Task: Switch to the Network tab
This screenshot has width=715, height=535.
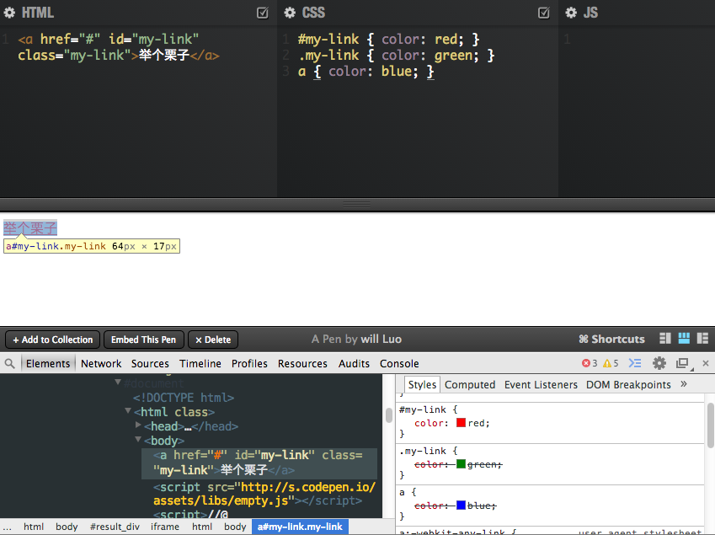Action: 101,363
